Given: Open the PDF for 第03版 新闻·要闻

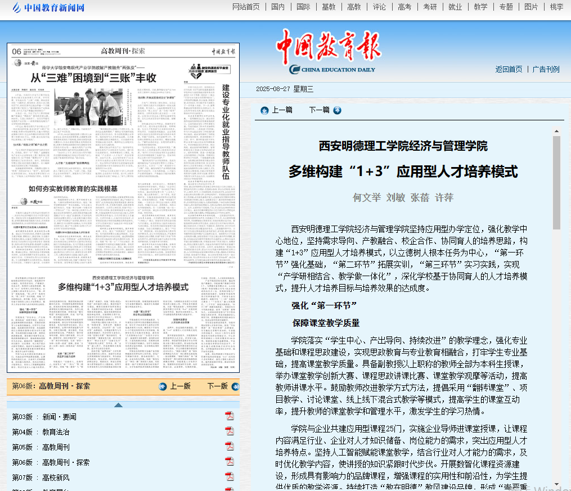Looking at the screenshot, I should coord(230,416).
